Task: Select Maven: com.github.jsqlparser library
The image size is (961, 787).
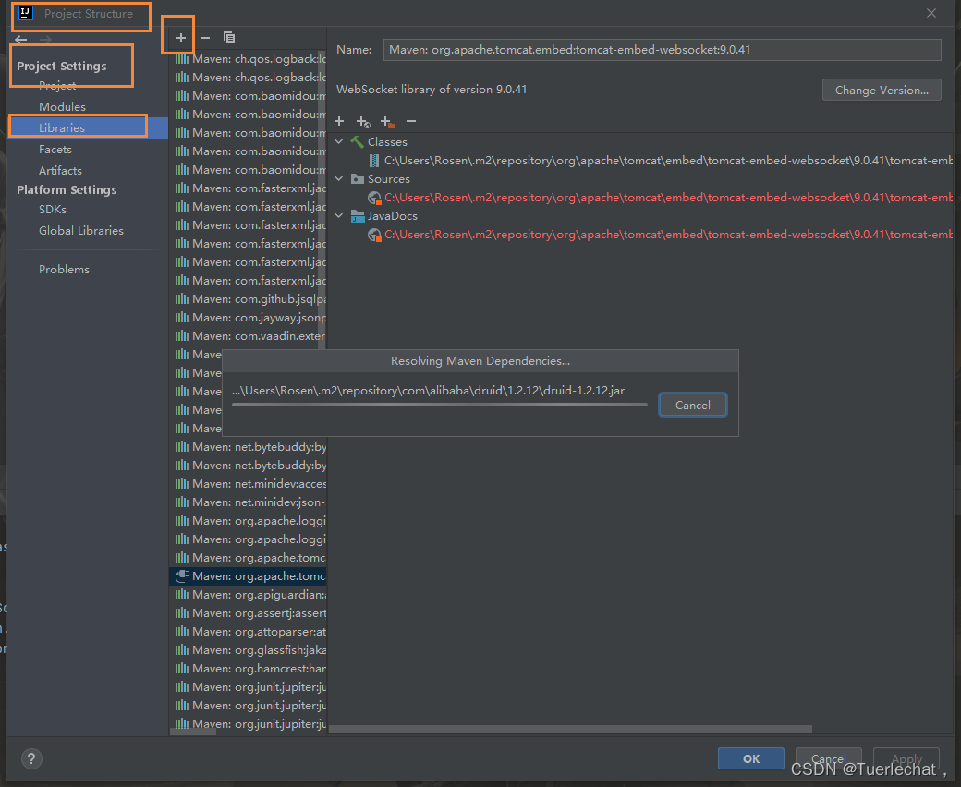Action: pyautogui.click(x=249, y=299)
